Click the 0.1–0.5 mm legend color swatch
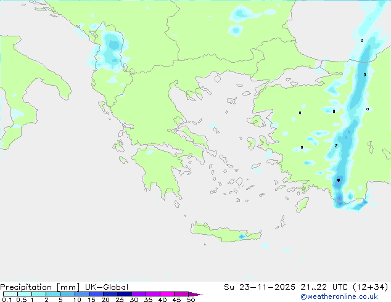Viewport: 391px width, 302px height. (x=10, y=294)
